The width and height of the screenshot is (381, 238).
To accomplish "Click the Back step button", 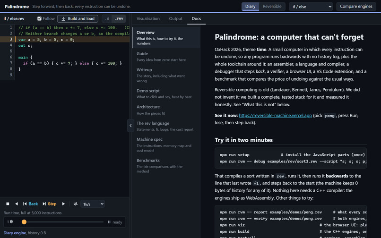I will (30, 204).
